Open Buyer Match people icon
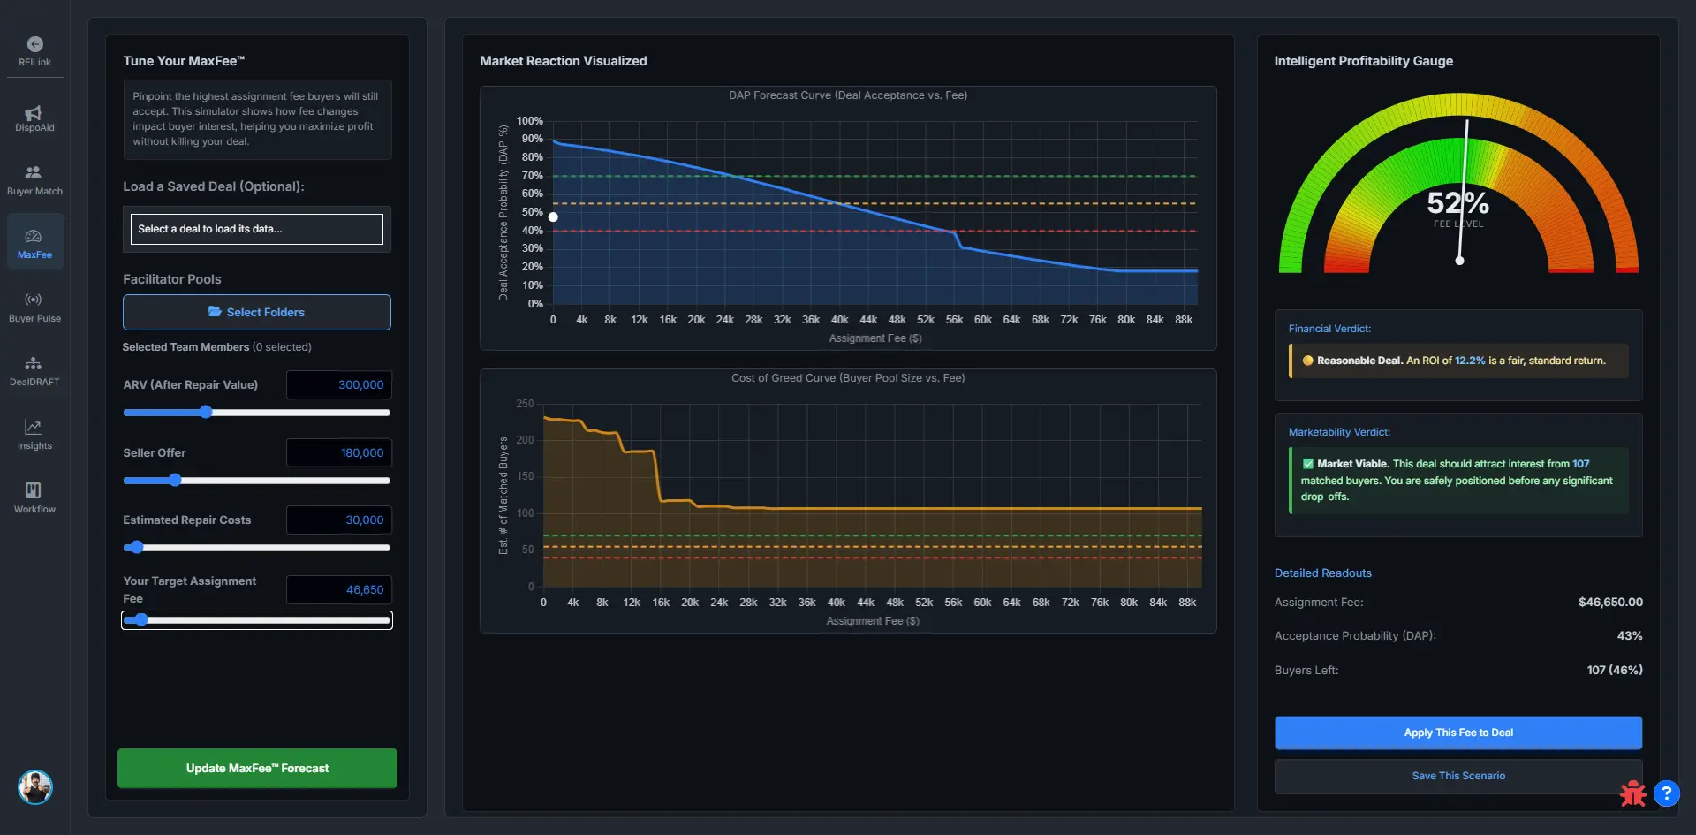Viewport: 1696px width, 835px height. [x=34, y=172]
